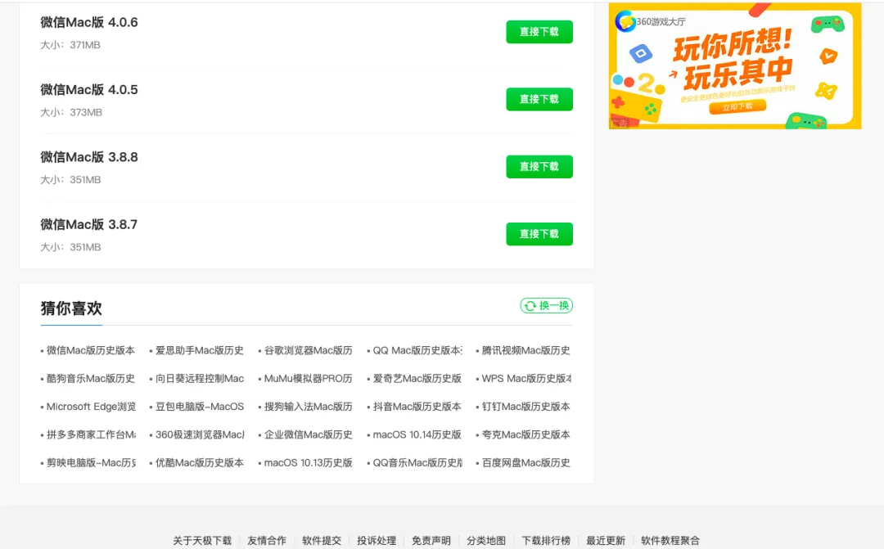
Task: Open 豆包电脑版-MacOS link
Action: [199, 407]
